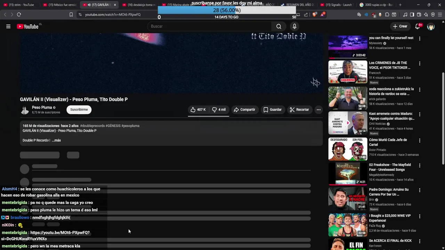Open Brave VPN shield icon
This screenshot has width=445, height=250.
click(x=433, y=15)
